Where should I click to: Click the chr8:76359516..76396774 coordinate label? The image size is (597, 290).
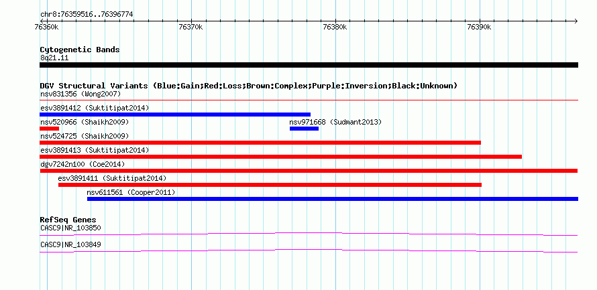(x=87, y=15)
